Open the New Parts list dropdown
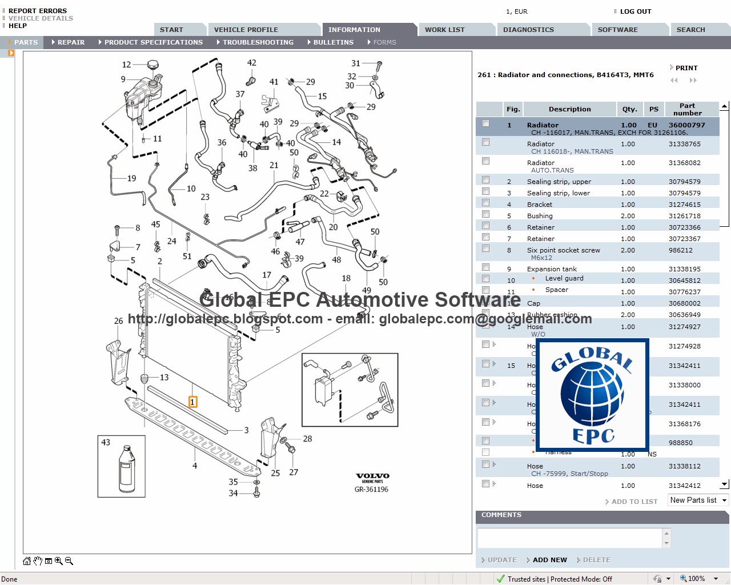 tap(698, 500)
